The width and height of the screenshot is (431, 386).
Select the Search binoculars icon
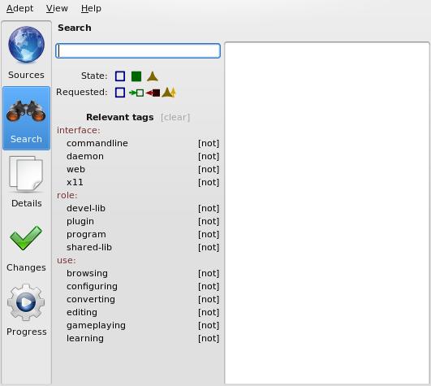pyautogui.click(x=26, y=111)
